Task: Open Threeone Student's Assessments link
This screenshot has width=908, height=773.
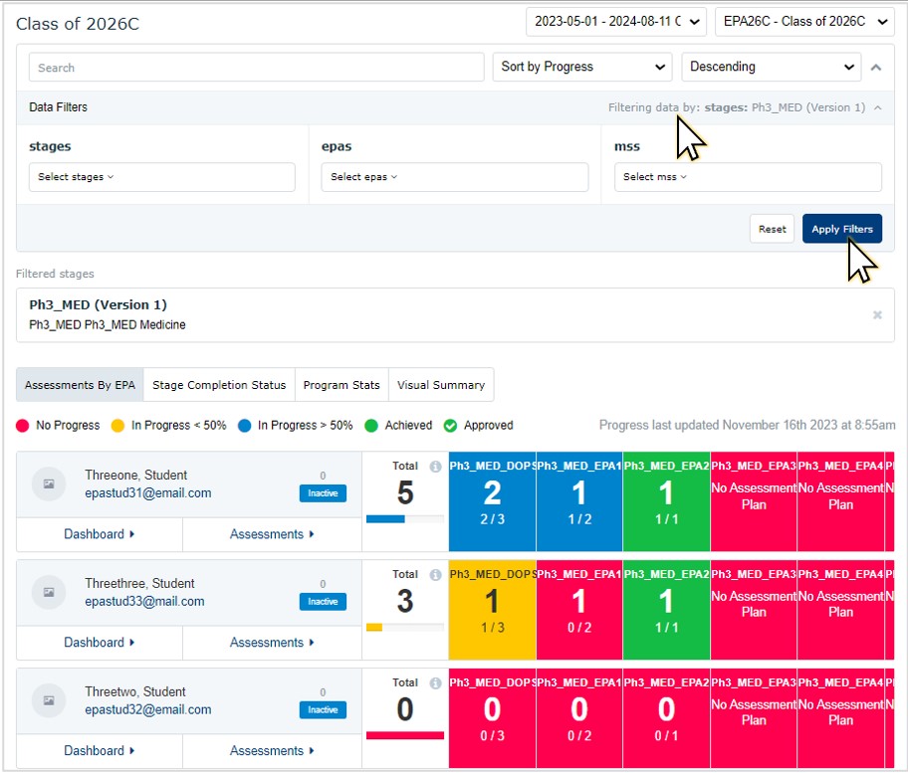Action: (x=272, y=534)
